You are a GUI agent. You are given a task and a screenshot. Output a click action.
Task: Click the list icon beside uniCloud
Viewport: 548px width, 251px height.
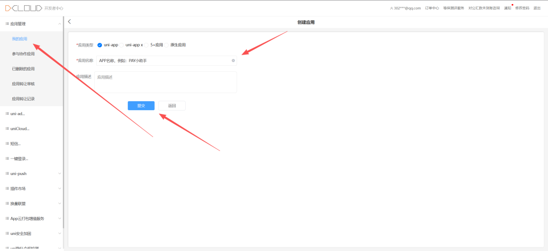(x=7, y=128)
